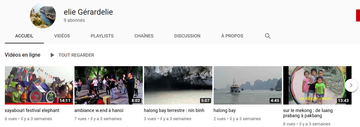Open the les villages voisins thumbnail
The height and width of the screenshot is (127, 360).
pyautogui.click(x=317, y=85)
